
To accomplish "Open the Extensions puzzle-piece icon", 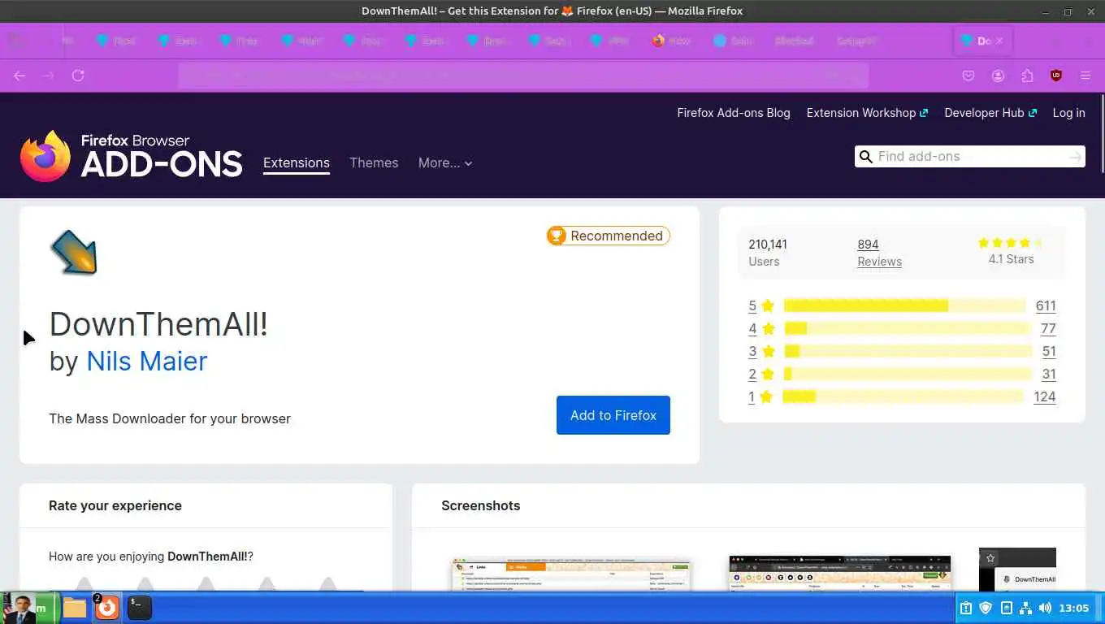I will coord(1027,76).
